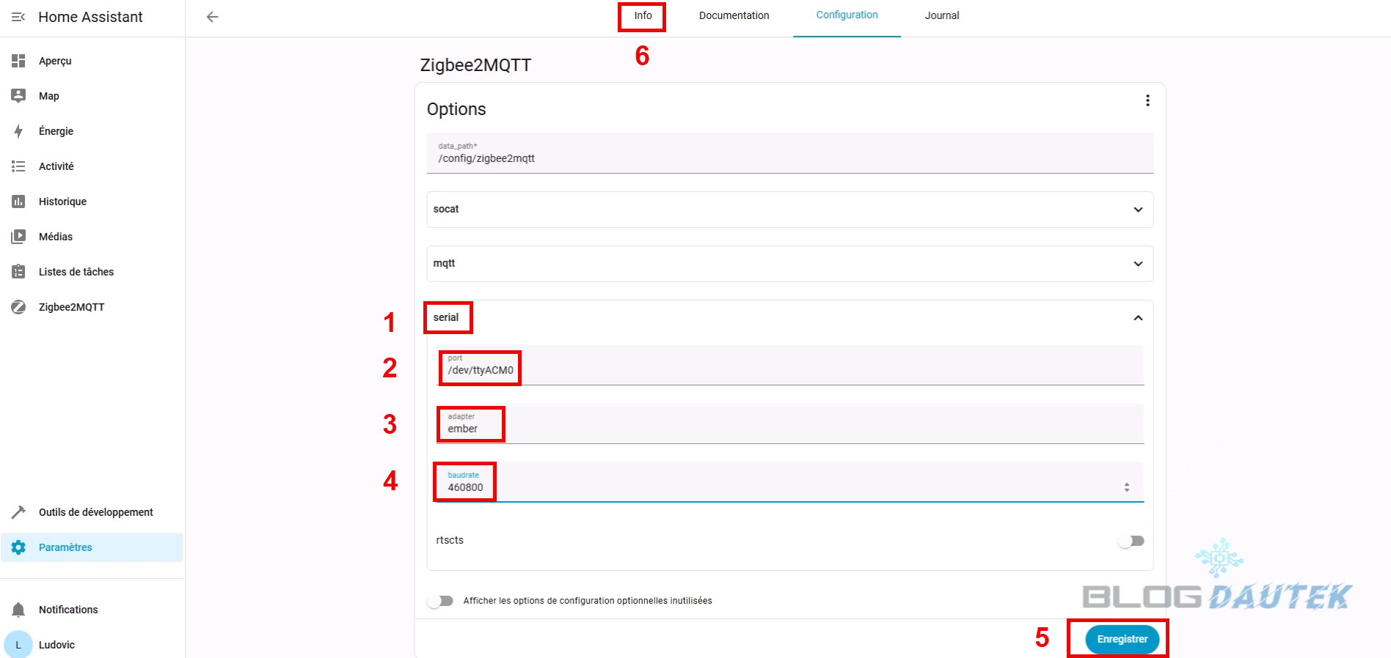Collapse the Home Assistant sidebar menu icon
The width and height of the screenshot is (1391, 658).
(18, 17)
